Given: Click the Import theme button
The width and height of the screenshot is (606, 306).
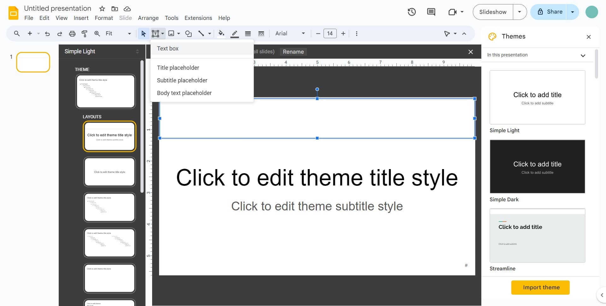Looking at the screenshot, I should tap(540, 287).
